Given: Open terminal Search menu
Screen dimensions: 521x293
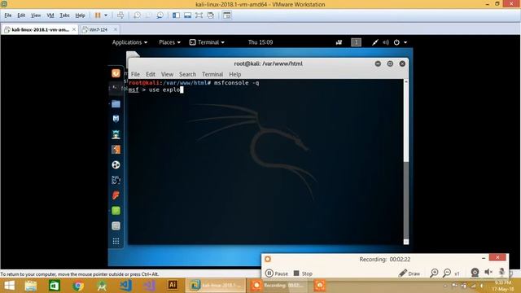Looking at the screenshot, I should click(x=187, y=74).
